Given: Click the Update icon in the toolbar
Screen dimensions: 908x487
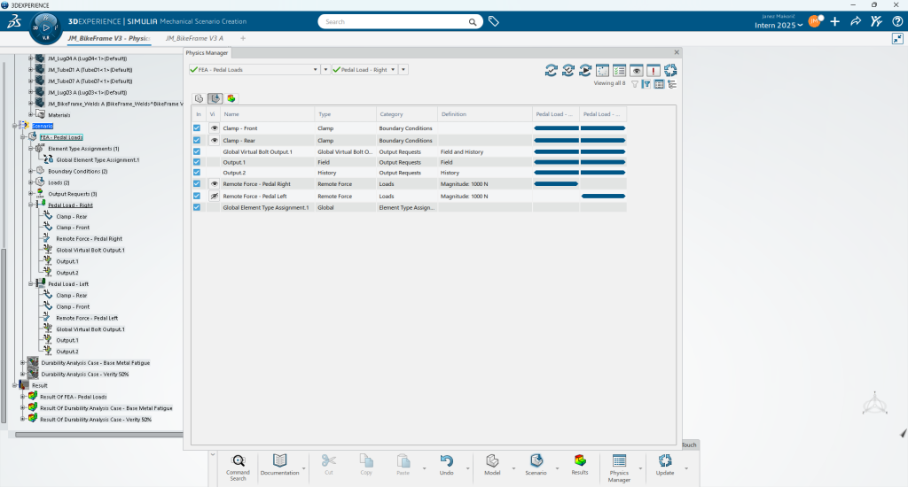Looking at the screenshot, I should pyautogui.click(x=665, y=463).
